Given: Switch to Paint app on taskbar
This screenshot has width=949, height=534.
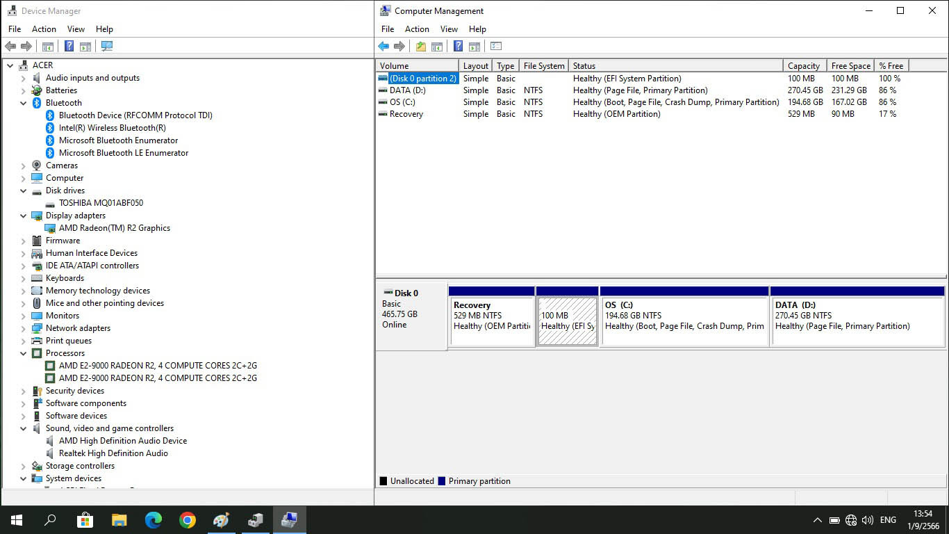Looking at the screenshot, I should 221,520.
